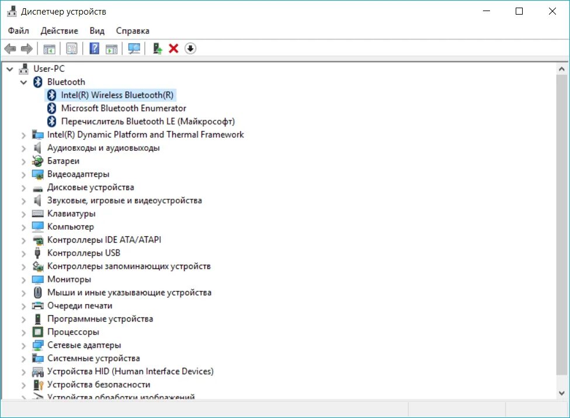
Task: Scan for hardware changes via monitor icon
Action: [x=134, y=49]
